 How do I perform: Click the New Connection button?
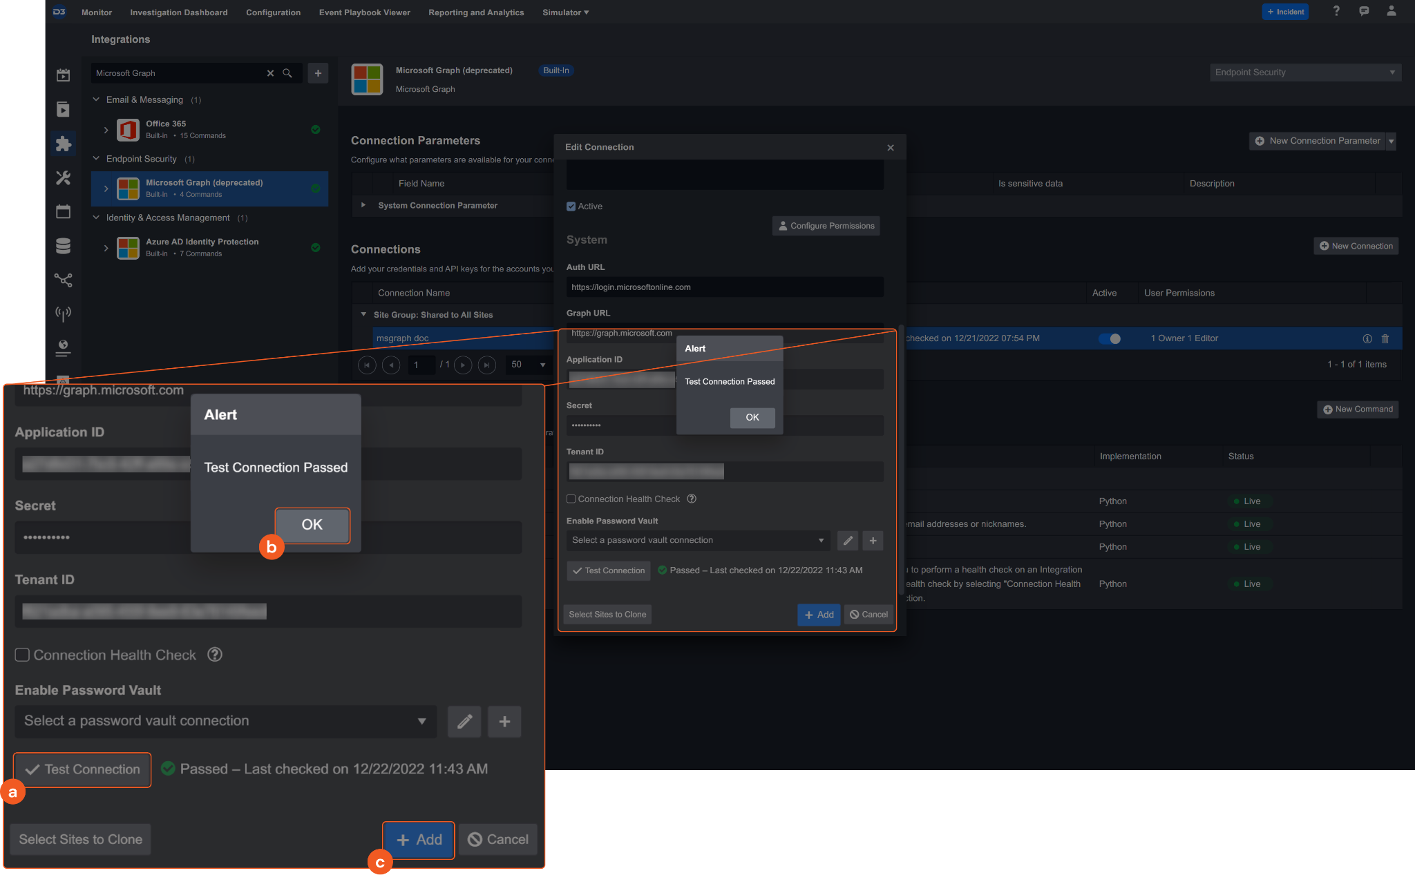tap(1356, 246)
